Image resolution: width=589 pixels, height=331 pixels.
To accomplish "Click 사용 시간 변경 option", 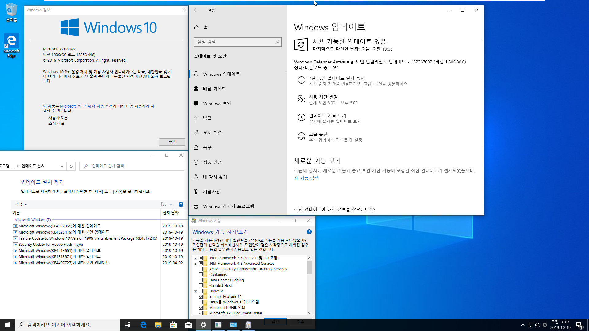I will click(323, 97).
